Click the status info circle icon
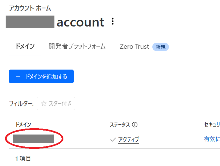This screenshot has width=220, height=166. click(x=135, y=125)
